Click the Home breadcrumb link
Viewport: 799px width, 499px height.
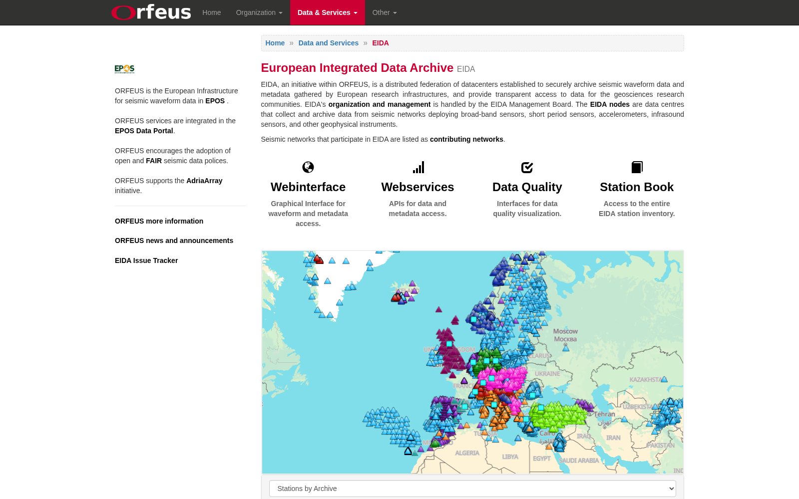tap(275, 43)
